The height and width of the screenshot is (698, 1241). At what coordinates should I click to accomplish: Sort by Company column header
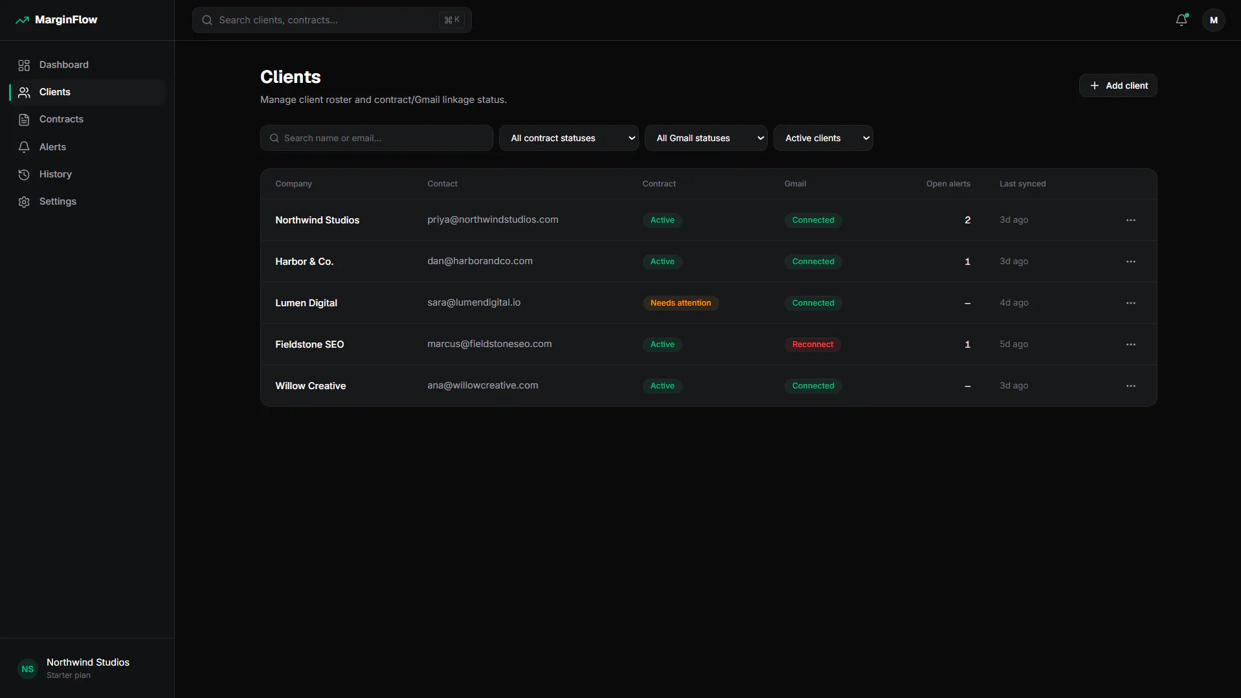(293, 184)
